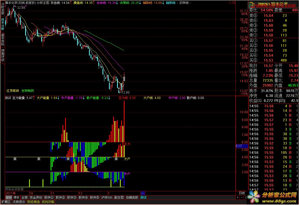Click the 32.88 high price marker
The height and width of the screenshot is (205, 299).
pos(21,8)
